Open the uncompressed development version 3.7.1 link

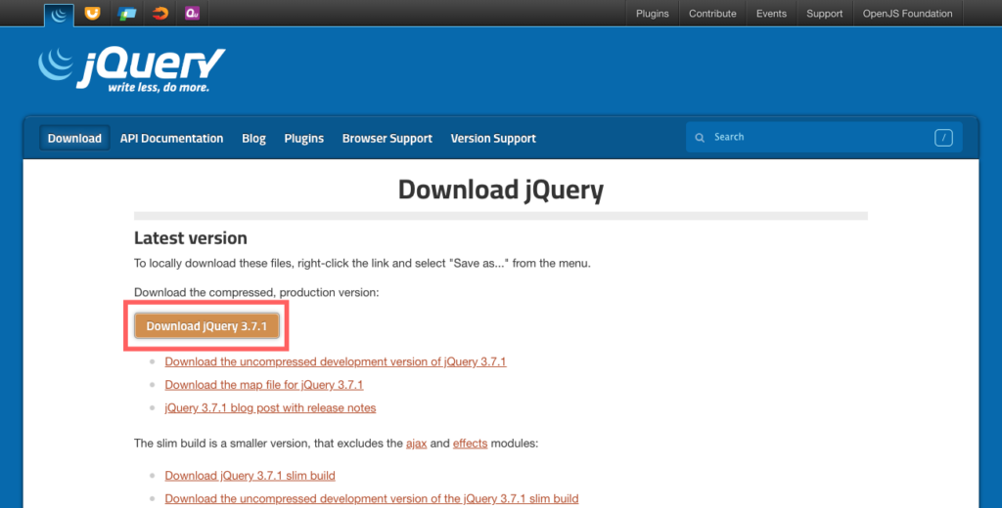click(x=336, y=361)
